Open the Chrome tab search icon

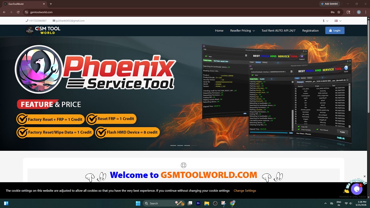tap(349, 12)
